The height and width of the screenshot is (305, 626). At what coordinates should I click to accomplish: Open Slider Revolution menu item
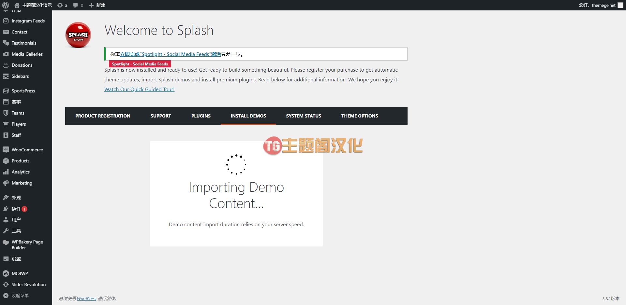click(x=26, y=284)
